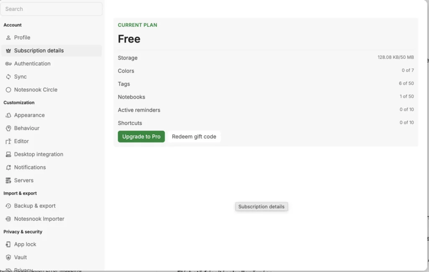
Task: Click the Storage usage 128.08 KB/50 MB value
Action: 395,57
